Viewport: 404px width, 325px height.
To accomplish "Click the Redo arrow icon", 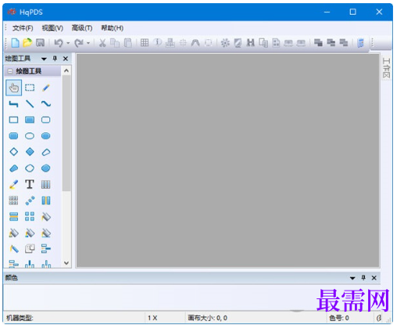I will tap(79, 43).
